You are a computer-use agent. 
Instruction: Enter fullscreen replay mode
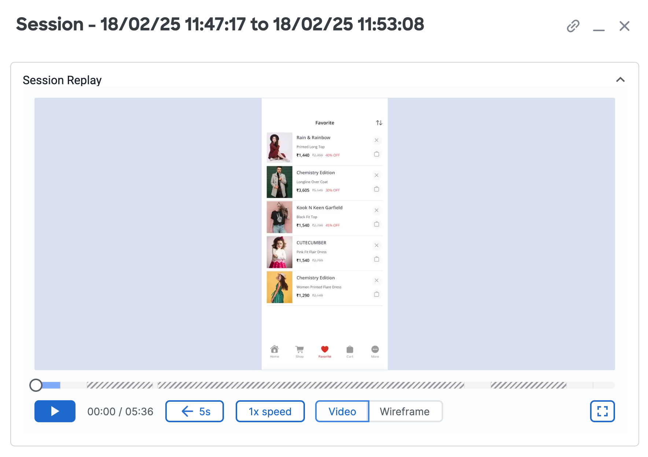(x=602, y=411)
